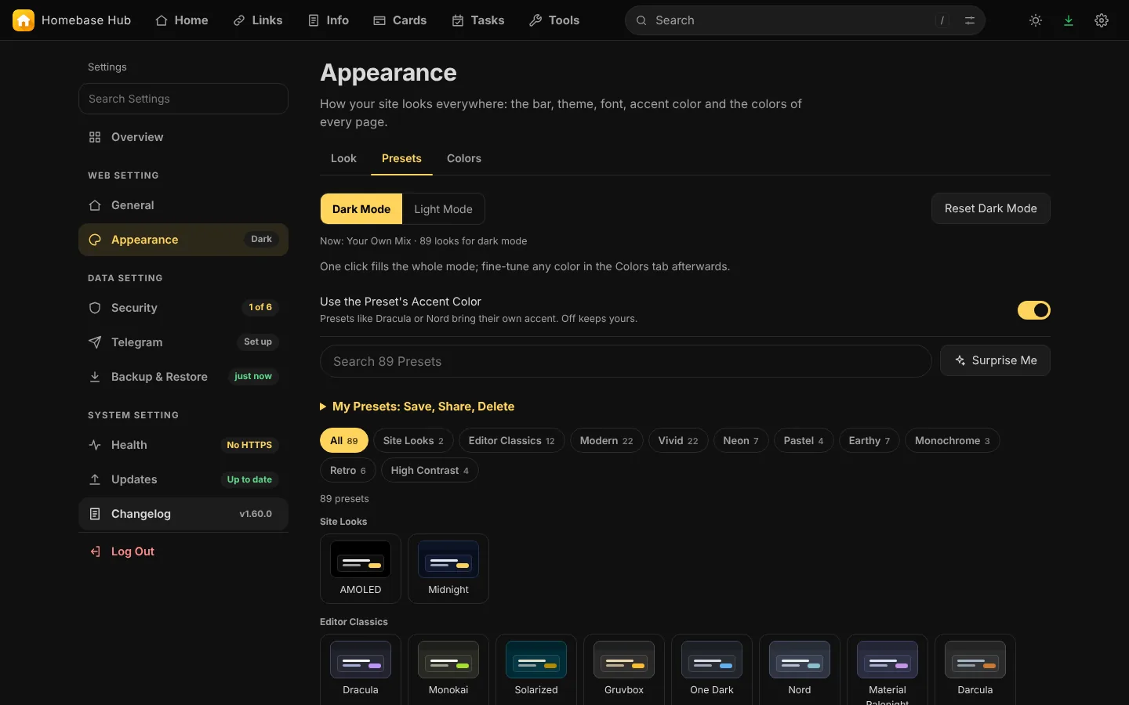Expand My Presets: Save, Share, Delete
The image size is (1129, 705).
[417, 407]
